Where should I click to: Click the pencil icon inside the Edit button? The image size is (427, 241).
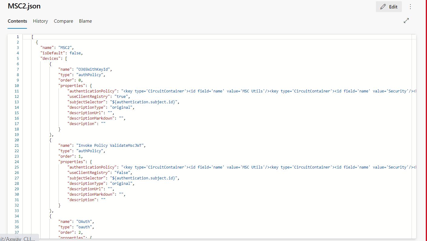pos(383,6)
